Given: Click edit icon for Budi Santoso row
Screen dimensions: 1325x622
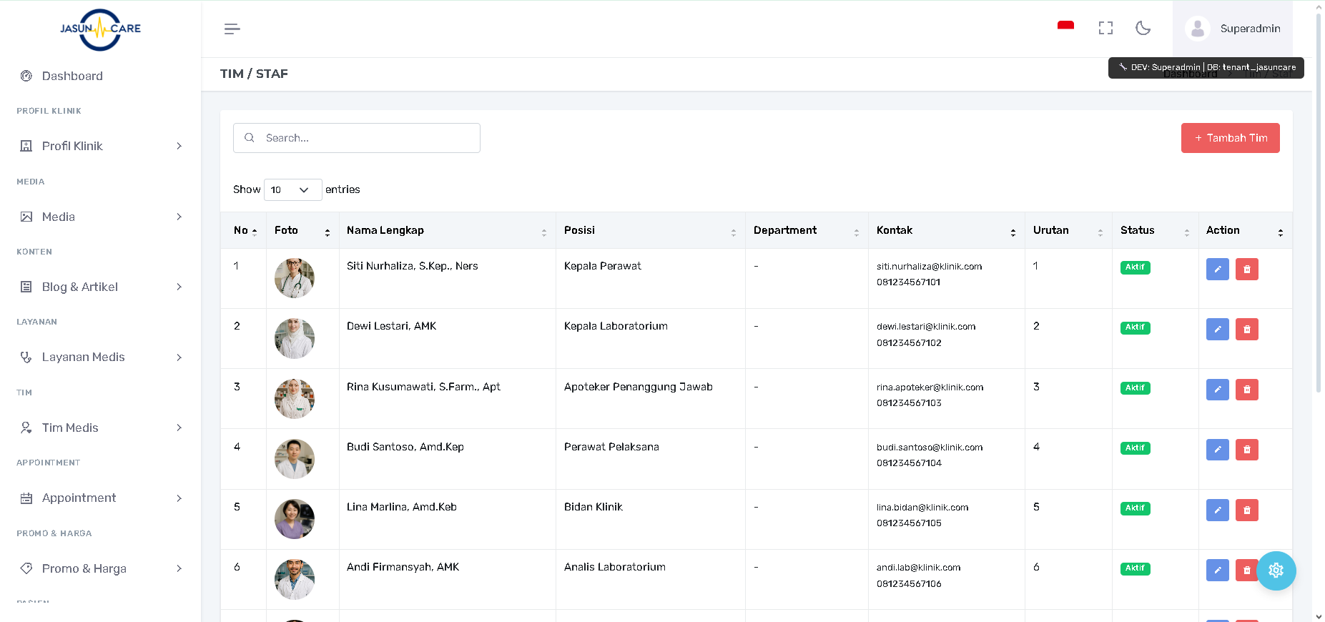Looking at the screenshot, I should coord(1217,450).
